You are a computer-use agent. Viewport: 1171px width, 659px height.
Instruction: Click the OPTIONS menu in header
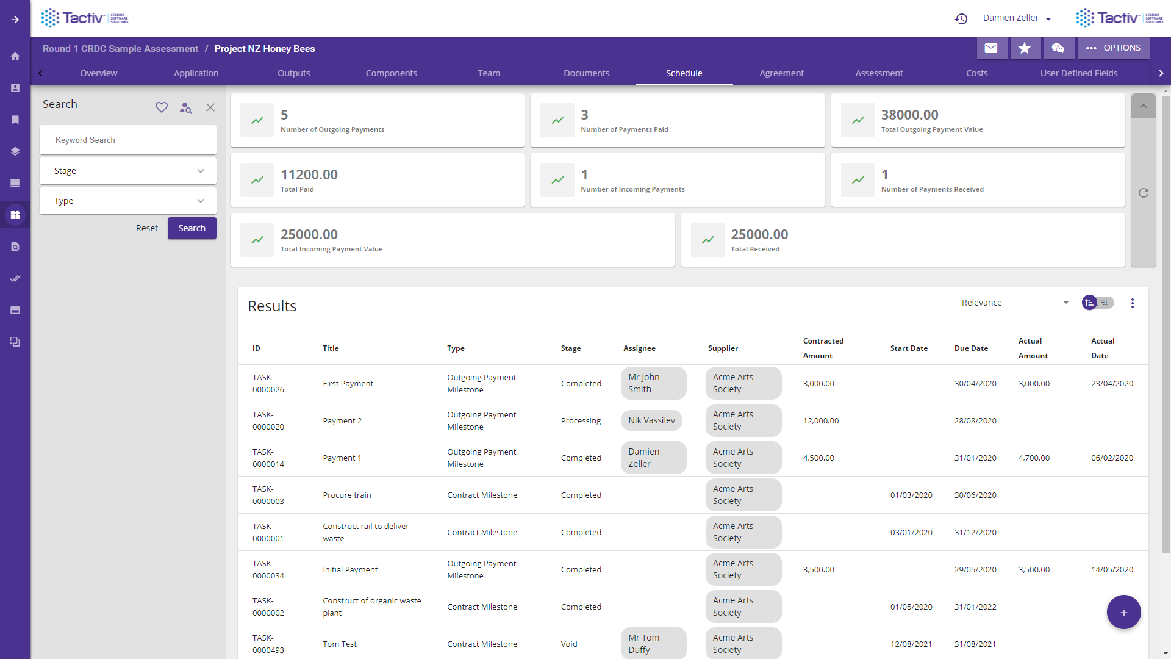click(1112, 46)
